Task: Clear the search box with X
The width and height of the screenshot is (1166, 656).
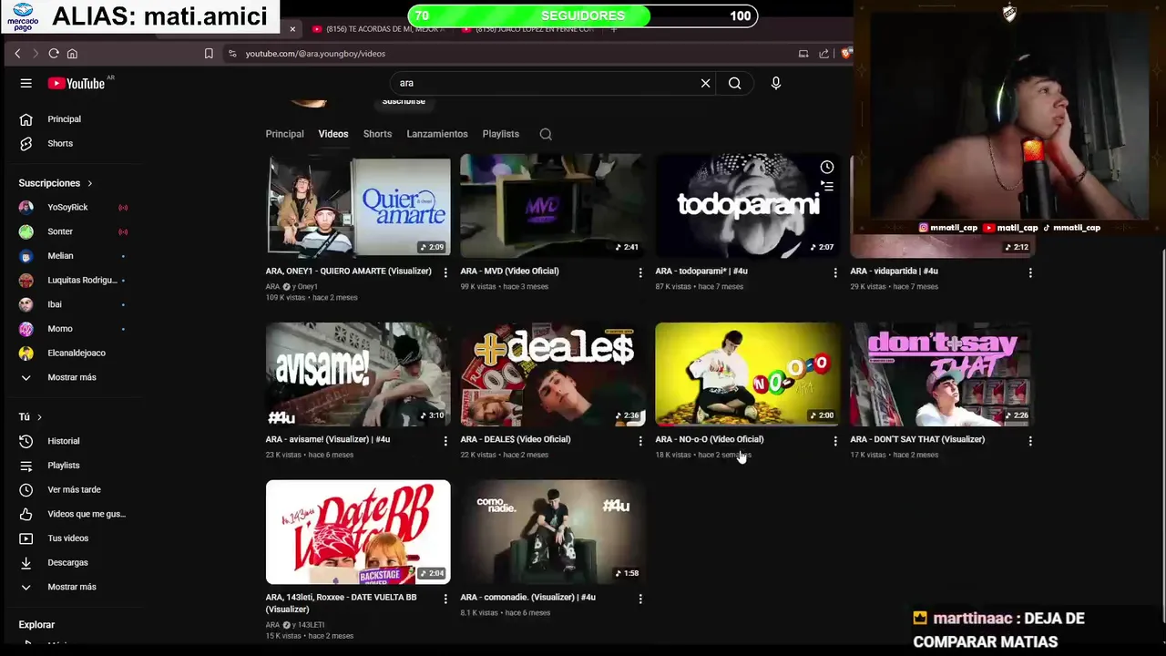Action: coord(705,83)
